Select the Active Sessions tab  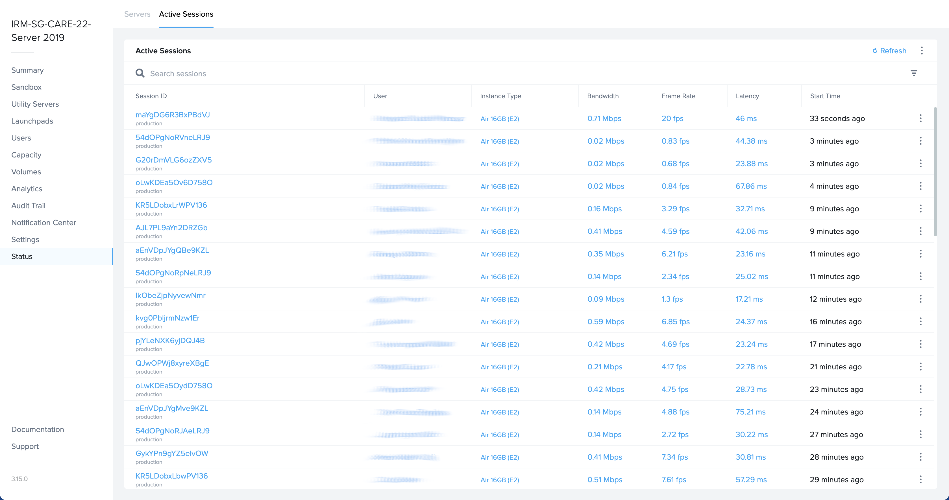186,14
